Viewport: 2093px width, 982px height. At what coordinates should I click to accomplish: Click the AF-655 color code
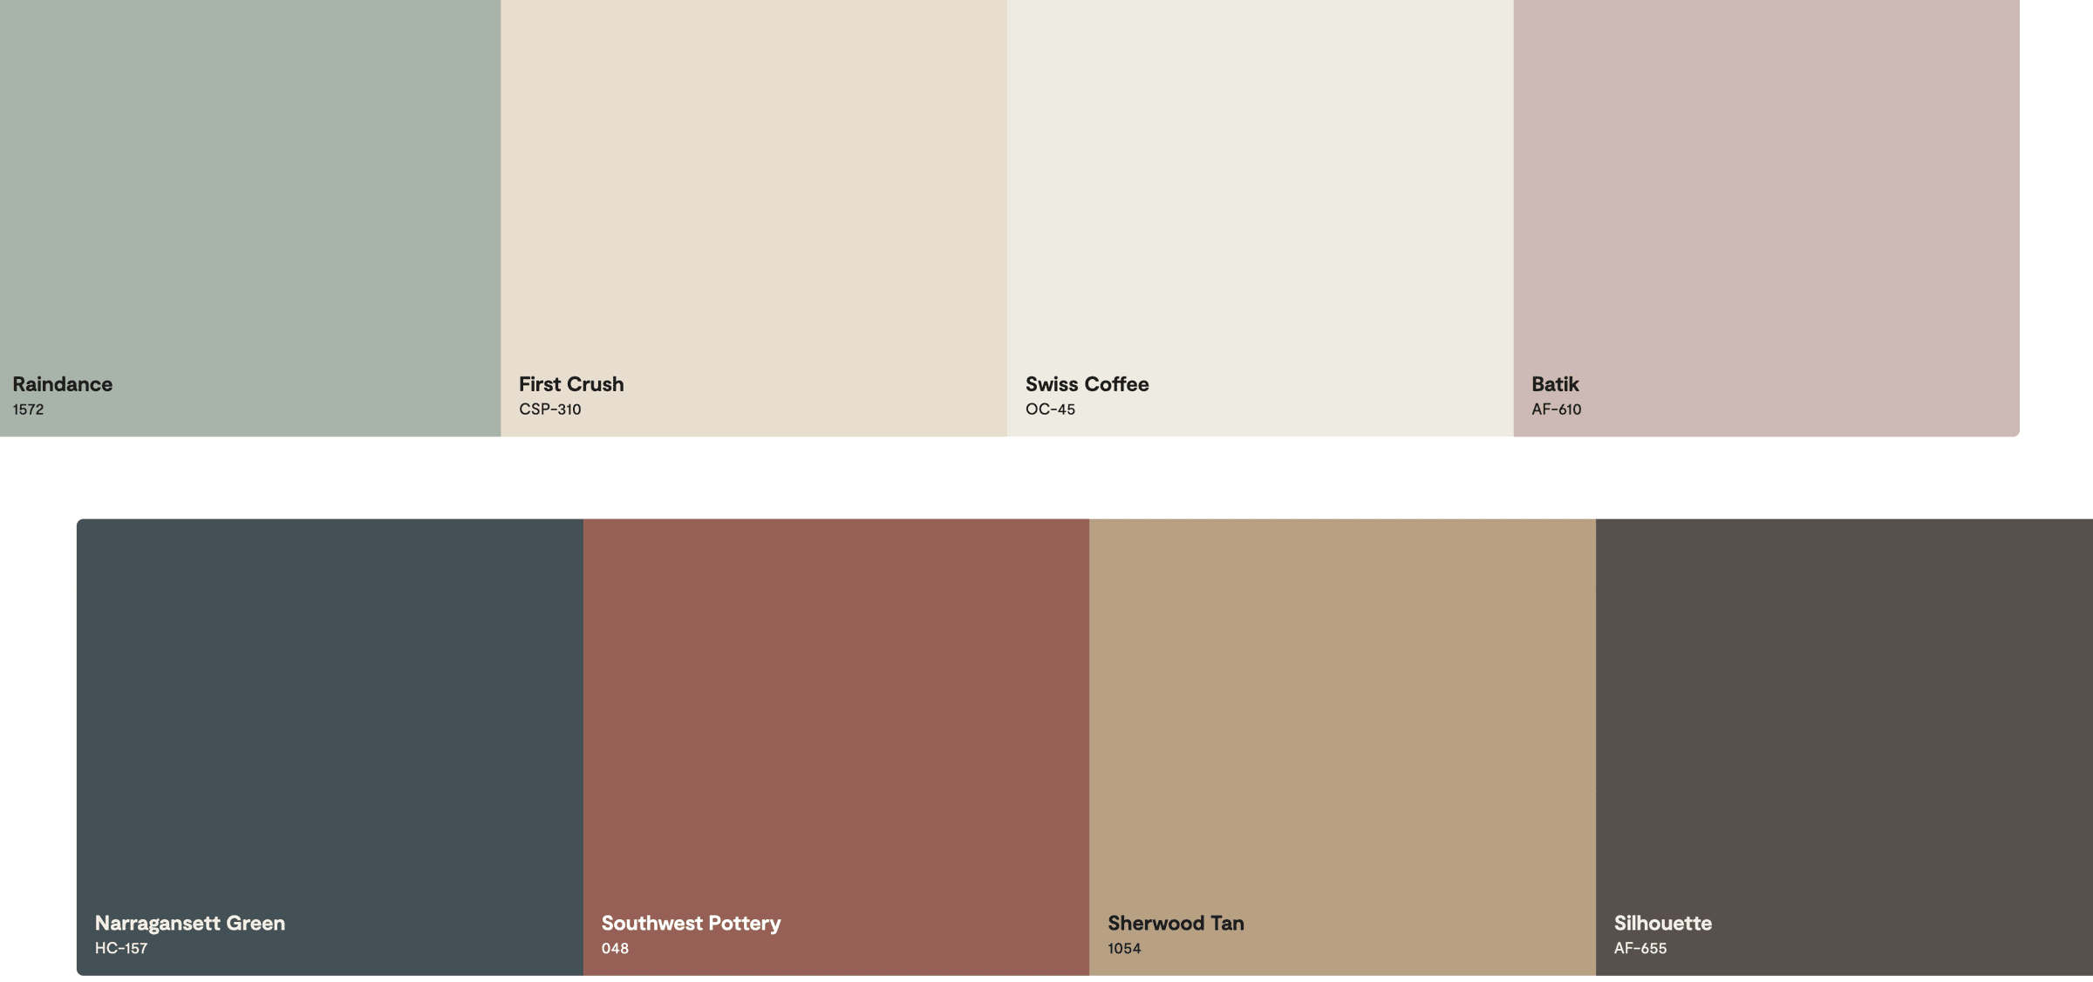[1640, 948]
